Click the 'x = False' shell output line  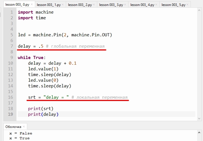pos(21,133)
